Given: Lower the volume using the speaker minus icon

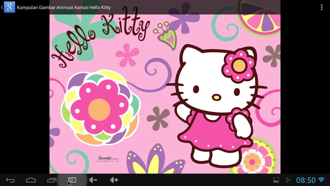Looking at the screenshot, I should pyautogui.click(x=93, y=180).
